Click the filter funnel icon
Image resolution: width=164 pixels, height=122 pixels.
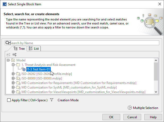[52, 100]
